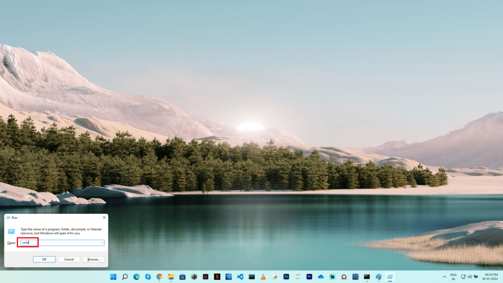The height and width of the screenshot is (283, 503).
Task: Open the Windows Start menu
Action: pos(113,277)
